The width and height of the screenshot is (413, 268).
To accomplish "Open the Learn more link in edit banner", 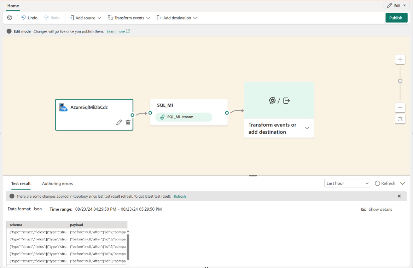I will tap(116, 31).
